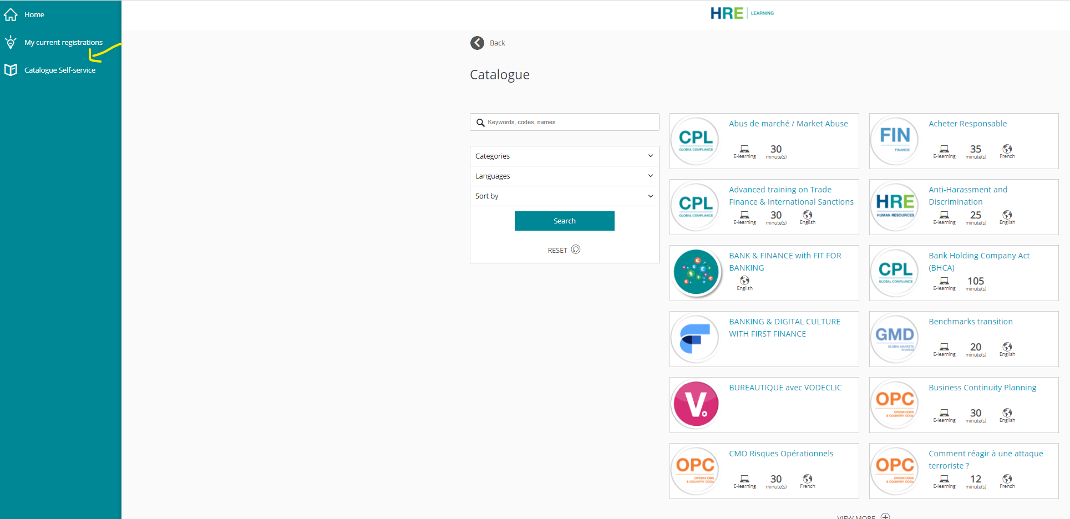Click E-learning laptop icon on Bank Holding Company
The height and width of the screenshot is (519, 1070).
click(x=944, y=281)
